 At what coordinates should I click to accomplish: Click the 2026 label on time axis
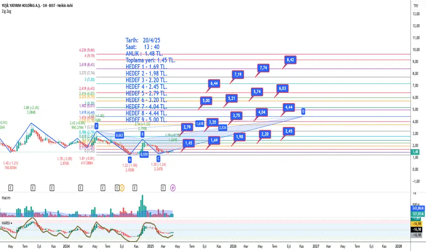tap(233, 246)
